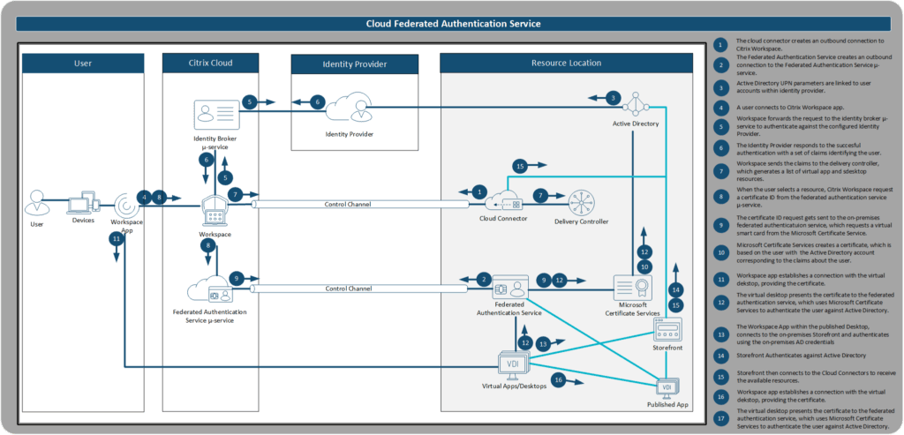Select the Federated Authentication Service µ-service cloud icon

[x=210, y=290]
